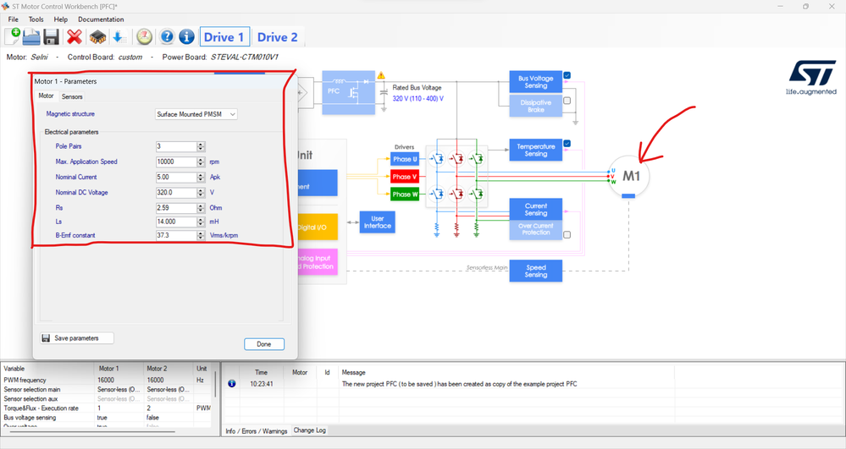
Task: Select the PWM frequency variable row
Action: point(107,380)
